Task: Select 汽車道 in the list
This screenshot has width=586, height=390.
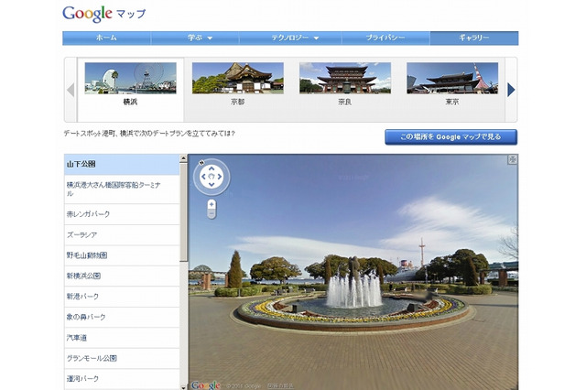Action: (x=122, y=338)
